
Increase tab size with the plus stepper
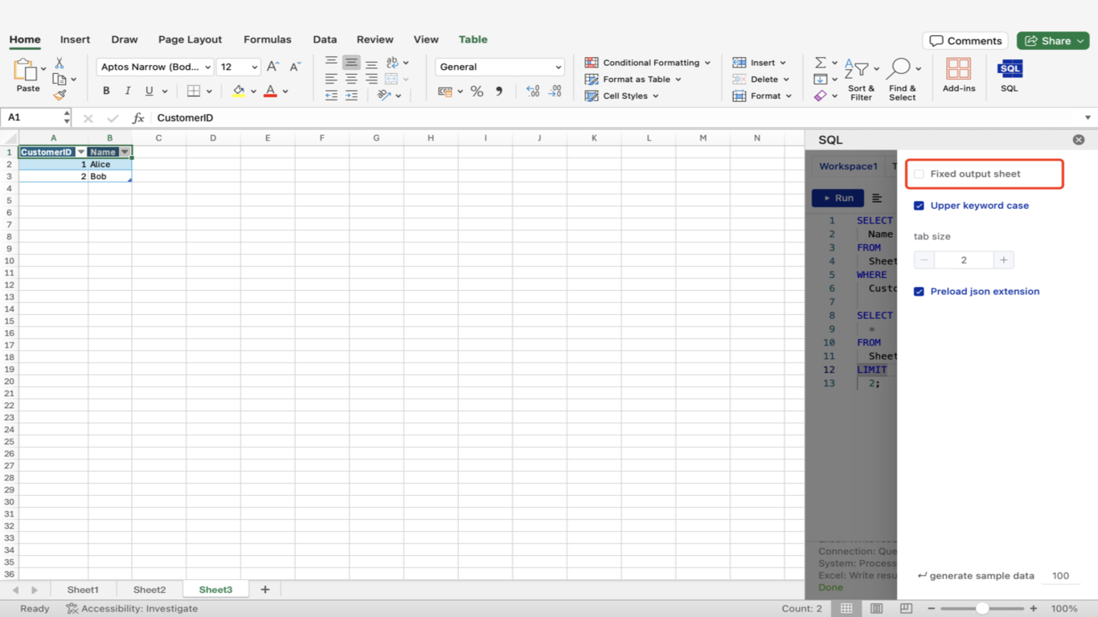[x=1003, y=260]
